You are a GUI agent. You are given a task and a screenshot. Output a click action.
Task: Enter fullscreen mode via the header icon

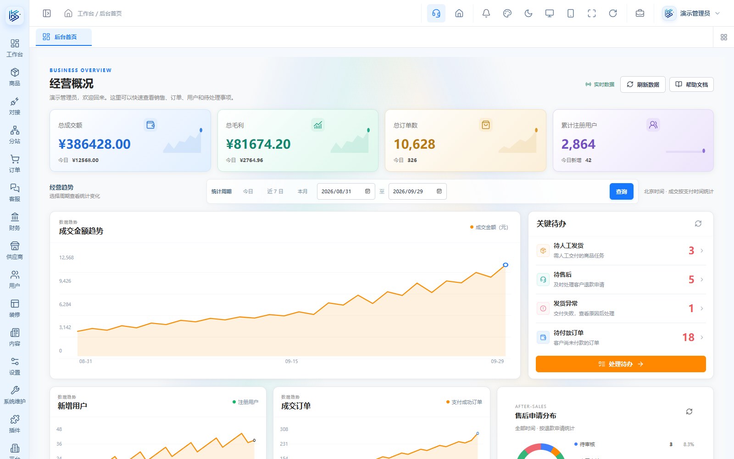click(592, 13)
